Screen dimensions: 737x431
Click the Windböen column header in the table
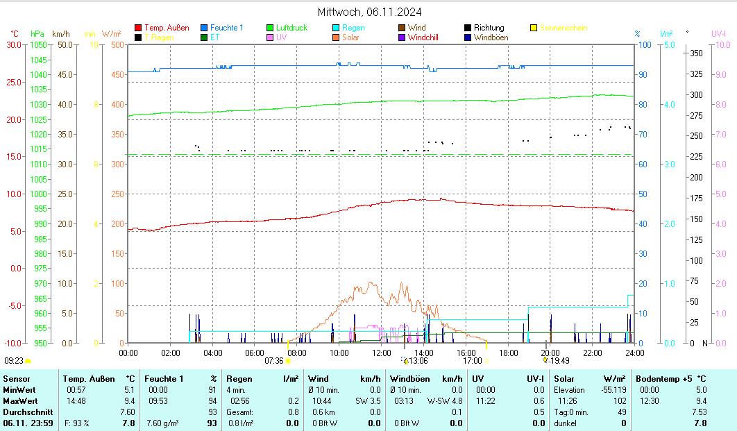coord(409,379)
